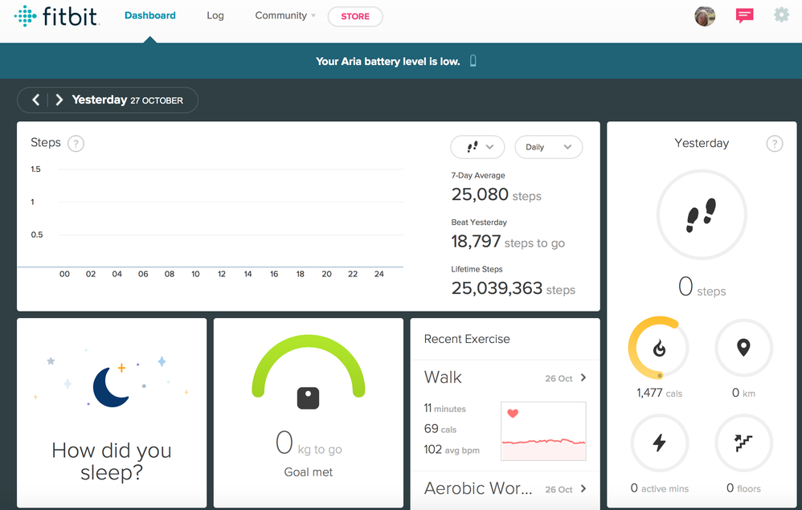Click the Yesterday panel title
This screenshot has width=802, height=510.
(x=702, y=143)
